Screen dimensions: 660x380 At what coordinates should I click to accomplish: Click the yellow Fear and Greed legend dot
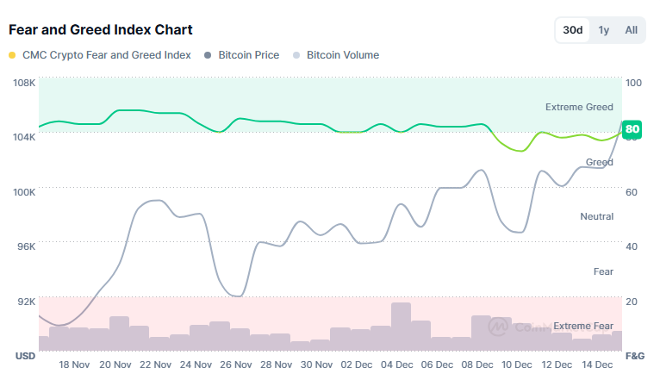pos(12,55)
